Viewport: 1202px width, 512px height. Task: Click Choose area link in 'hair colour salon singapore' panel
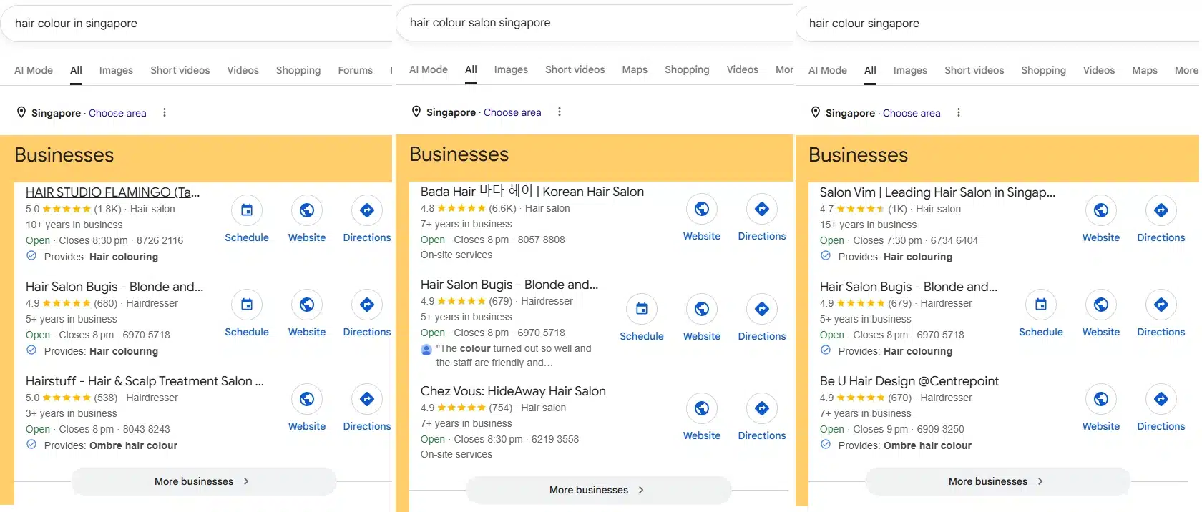coord(512,112)
